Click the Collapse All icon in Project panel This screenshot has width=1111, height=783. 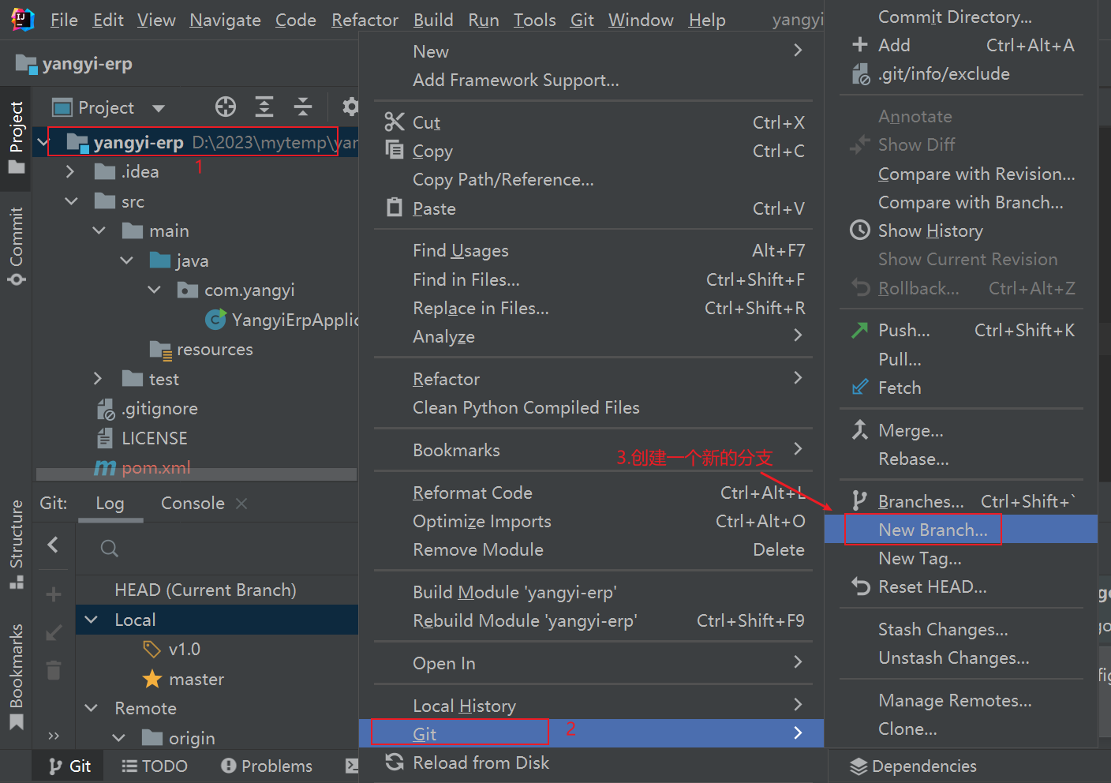[303, 107]
